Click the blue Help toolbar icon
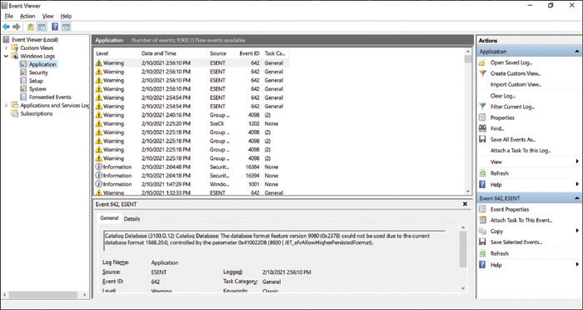Screen dimensions: 583x310 55,27
